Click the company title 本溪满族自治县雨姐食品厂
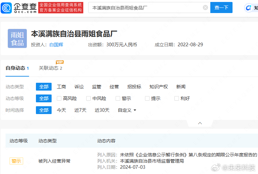 coord(74,34)
